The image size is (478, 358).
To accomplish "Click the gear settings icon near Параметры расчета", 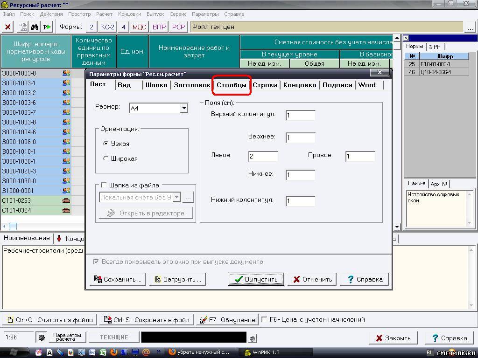I will pos(42,337).
